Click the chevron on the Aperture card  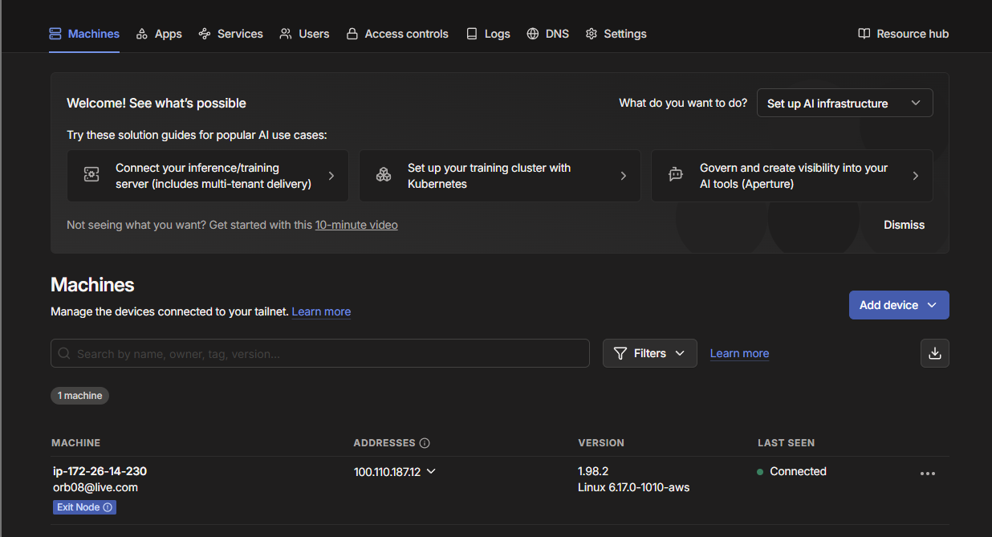[916, 176]
